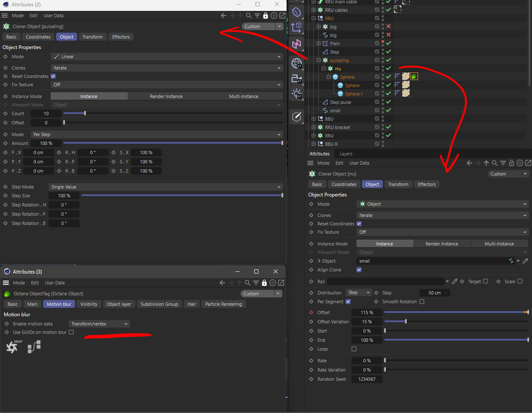Image resolution: width=532 pixels, height=413 pixels.
Task: Switch to the Layers tab
Action: coord(346,154)
